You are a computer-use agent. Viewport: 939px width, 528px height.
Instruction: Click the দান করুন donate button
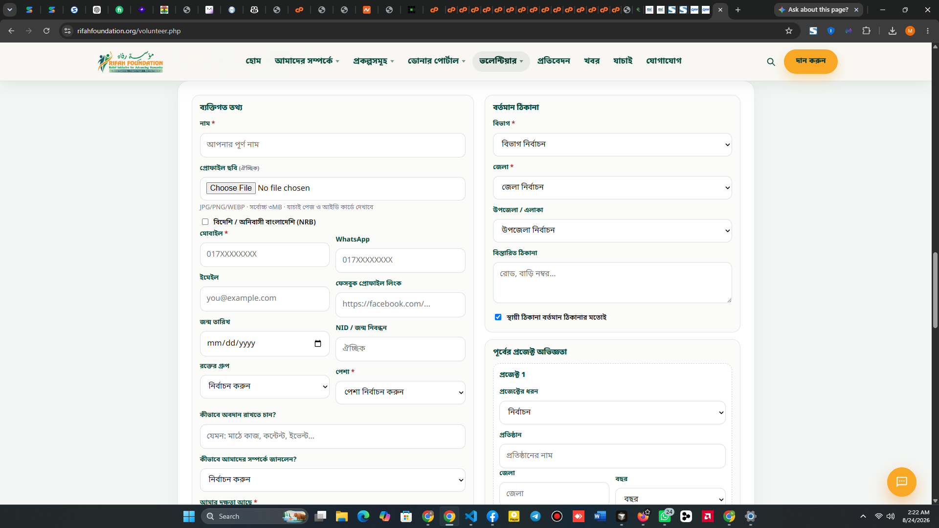(x=810, y=61)
